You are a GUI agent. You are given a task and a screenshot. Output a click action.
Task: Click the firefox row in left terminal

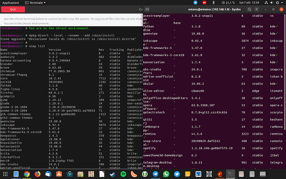71,93
